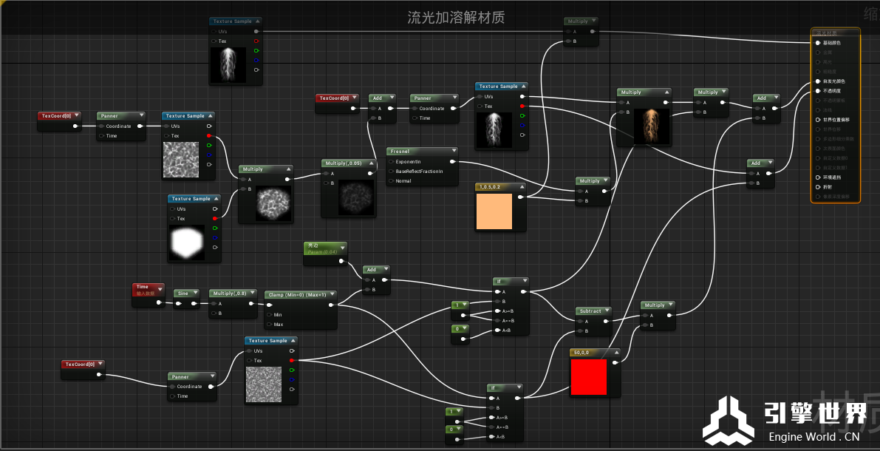Click the Multiply(,0.8) node's A pin
The height and width of the screenshot is (451, 880).
point(214,303)
